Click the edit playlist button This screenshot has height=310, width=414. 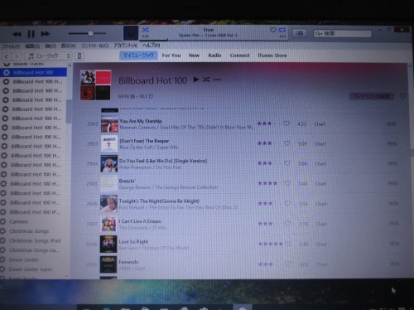[371, 96]
